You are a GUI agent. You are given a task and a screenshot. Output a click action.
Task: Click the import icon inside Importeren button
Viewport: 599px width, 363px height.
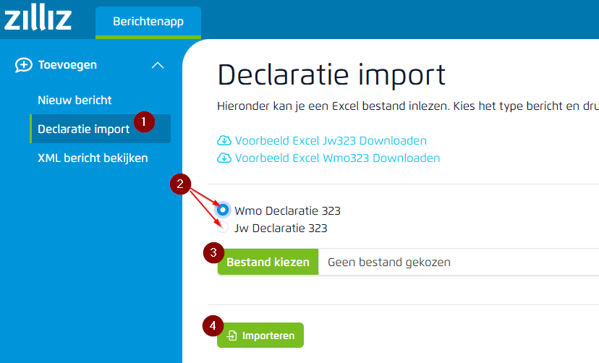pyautogui.click(x=232, y=336)
